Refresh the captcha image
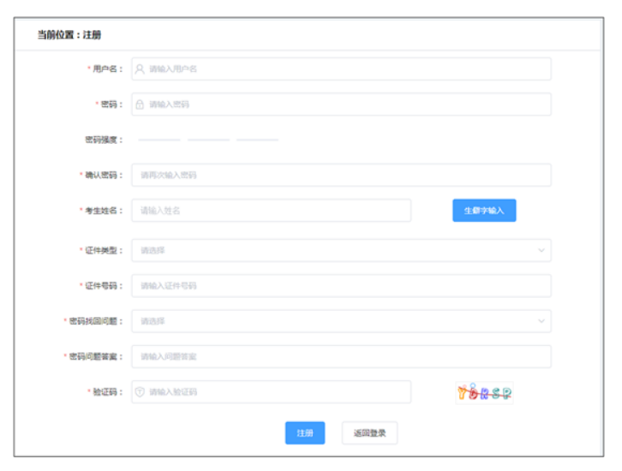Screen dimensions: 622x471 pyautogui.click(x=484, y=392)
